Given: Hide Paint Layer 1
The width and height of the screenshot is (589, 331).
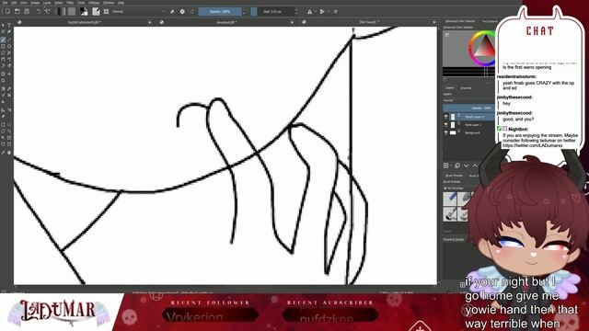Looking at the screenshot, I should (446, 125).
